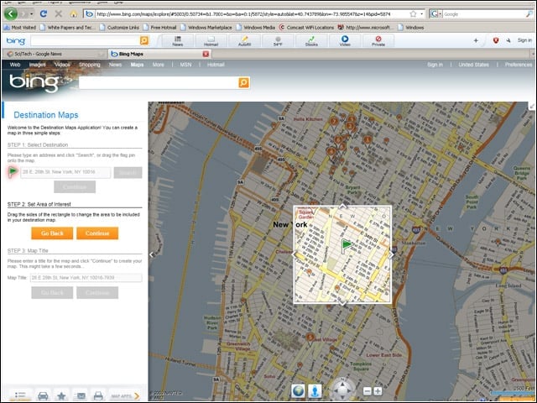Click the greyed Search button in Step 1
This screenshot has height=403, width=537.
128,172
